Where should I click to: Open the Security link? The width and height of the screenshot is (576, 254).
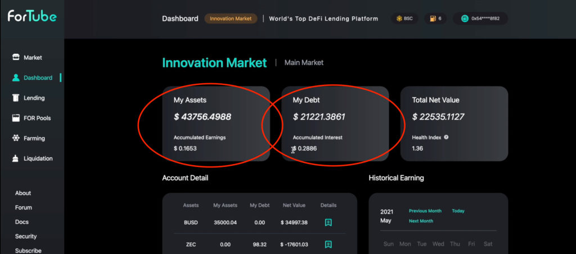coord(26,237)
